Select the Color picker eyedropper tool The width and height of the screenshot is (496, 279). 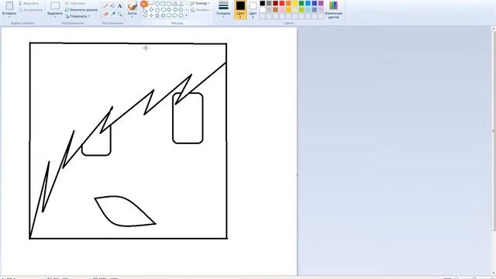pos(113,14)
